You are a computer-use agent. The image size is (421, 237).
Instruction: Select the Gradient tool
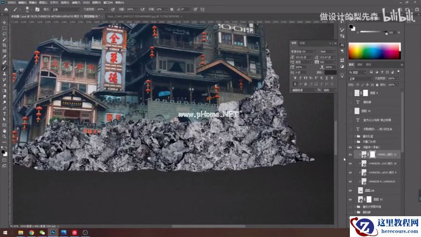coord(4,91)
